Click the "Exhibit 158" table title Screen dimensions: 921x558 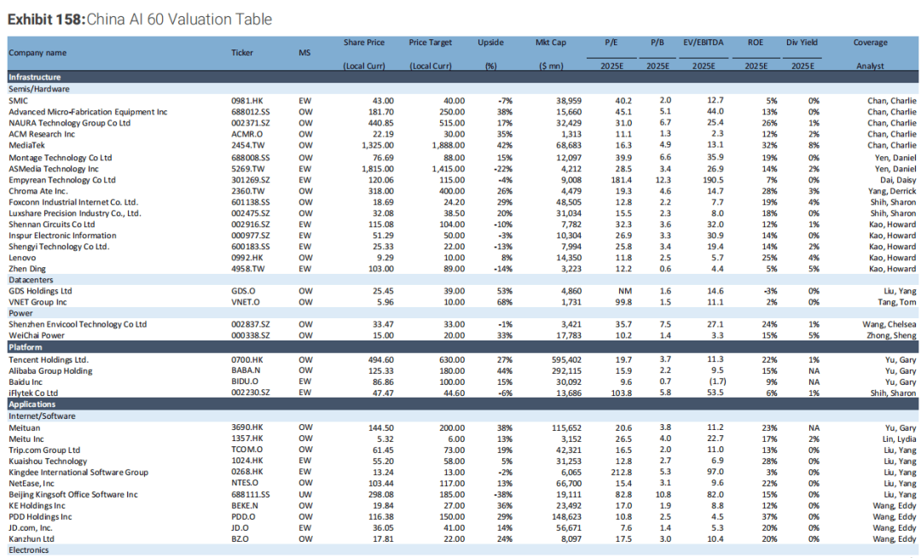[x=140, y=20]
